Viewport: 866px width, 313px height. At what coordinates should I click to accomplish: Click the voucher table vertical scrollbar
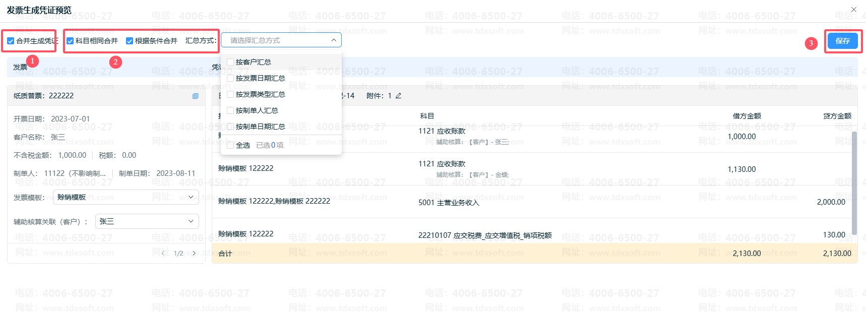tap(854, 181)
